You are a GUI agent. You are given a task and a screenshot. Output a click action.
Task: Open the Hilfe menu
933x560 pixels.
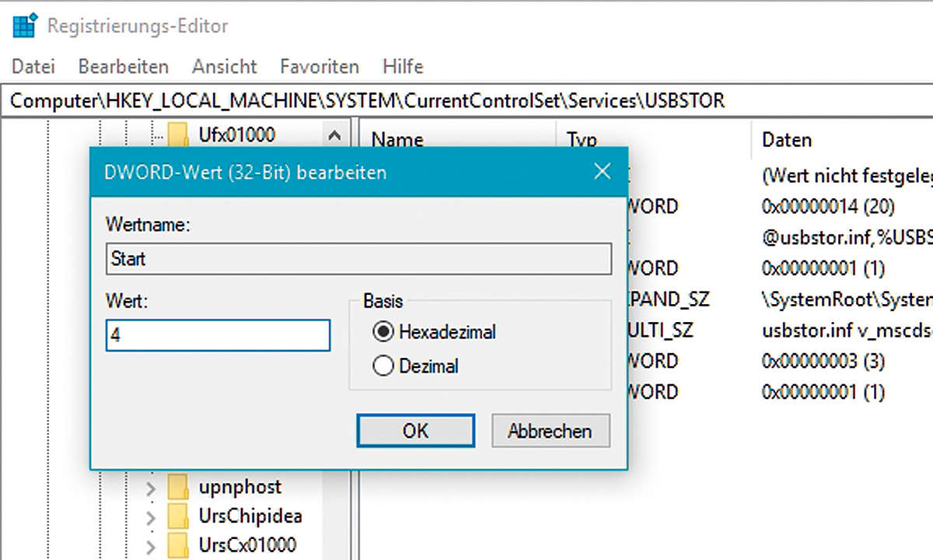tap(403, 66)
